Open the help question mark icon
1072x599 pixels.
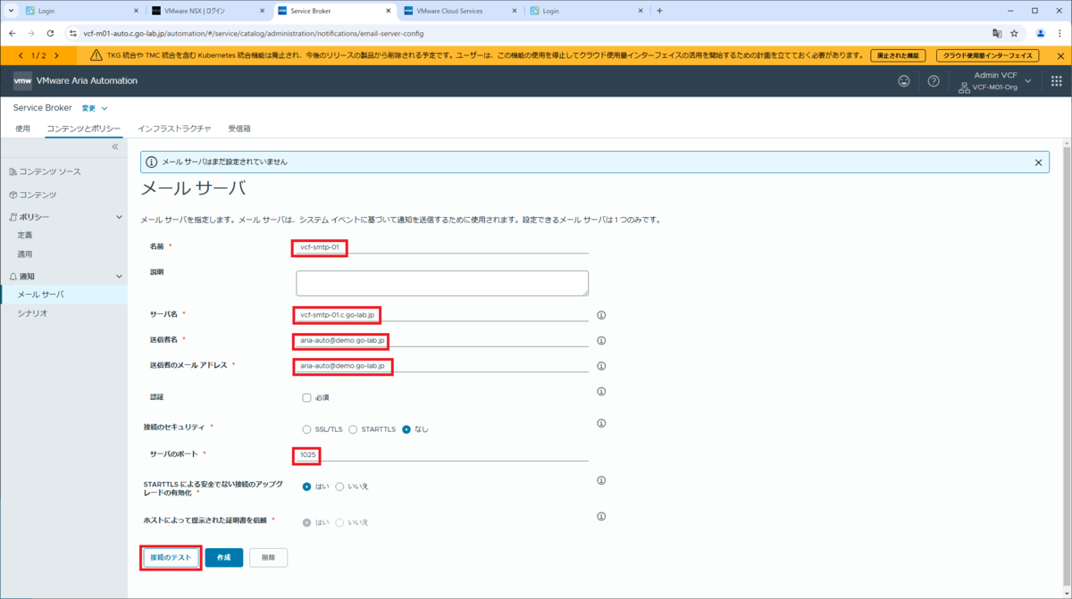pyautogui.click(x=934, y=80)
